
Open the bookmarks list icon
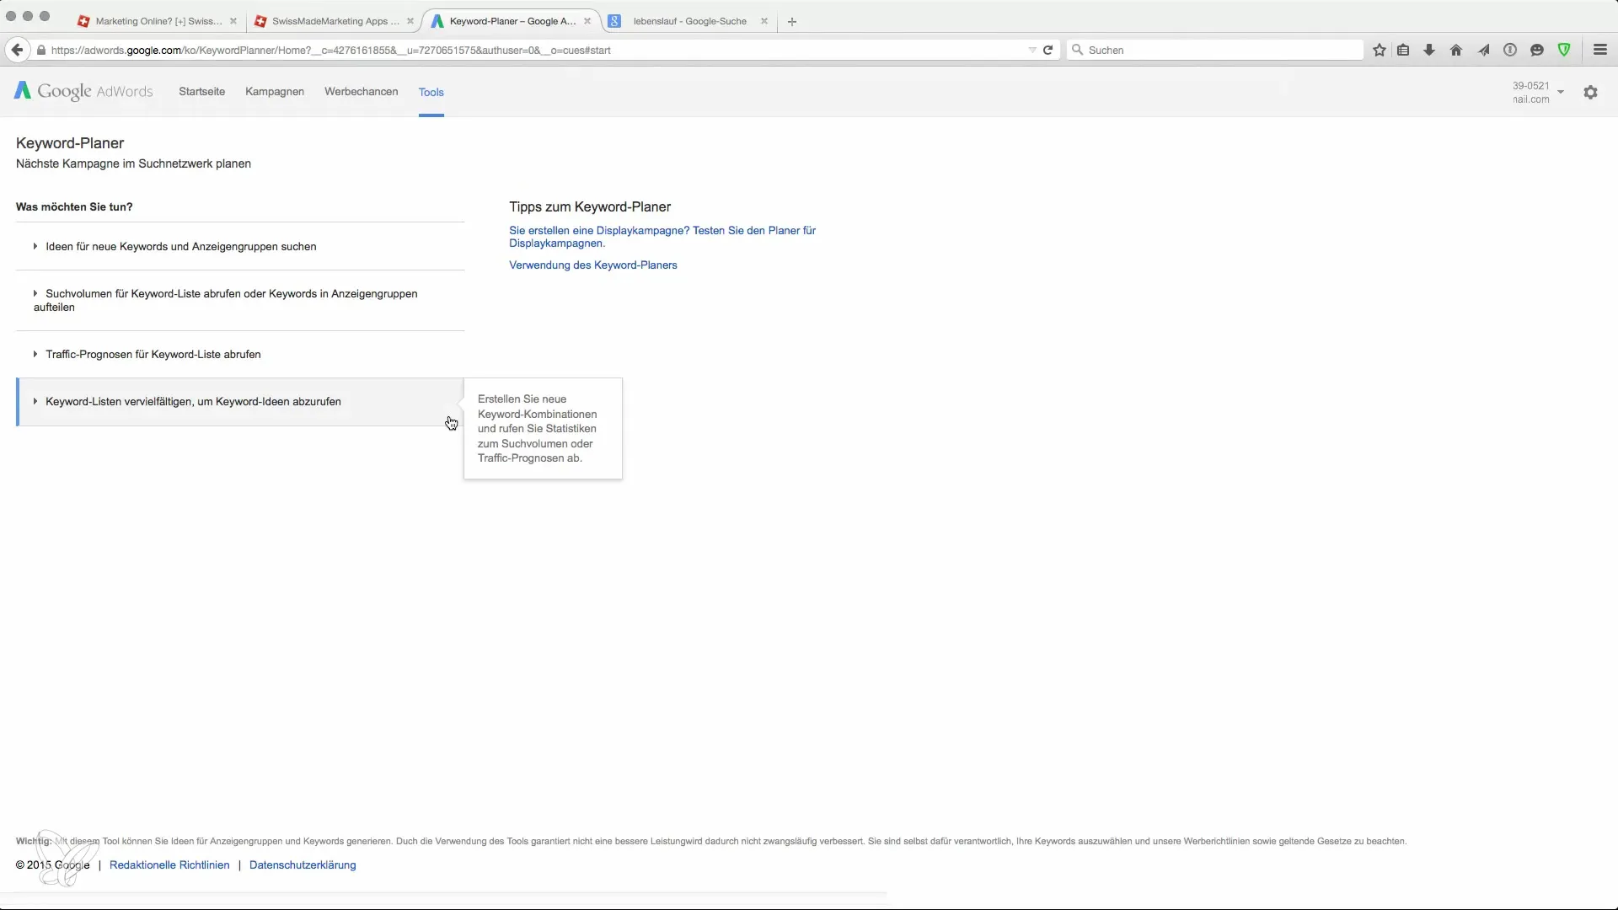1403,50
